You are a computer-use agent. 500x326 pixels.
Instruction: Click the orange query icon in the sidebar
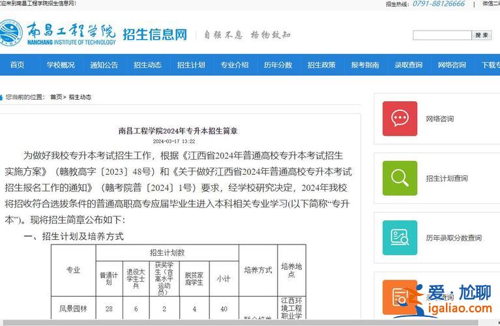400,297
